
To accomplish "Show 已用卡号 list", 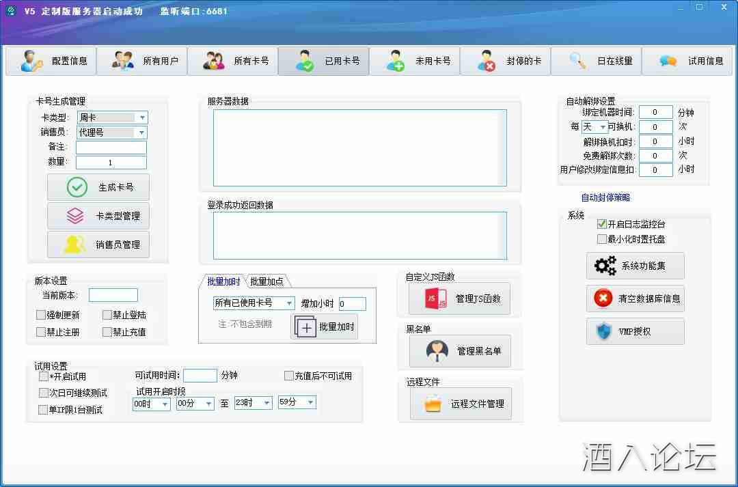I will [x=323, y=61].
